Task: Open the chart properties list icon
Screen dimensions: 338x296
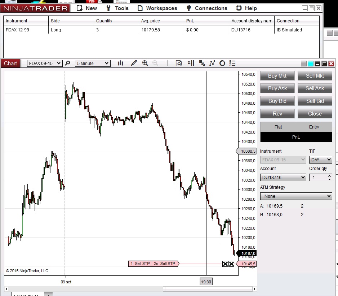Action: pyautogui.click(x=232, y=63)
